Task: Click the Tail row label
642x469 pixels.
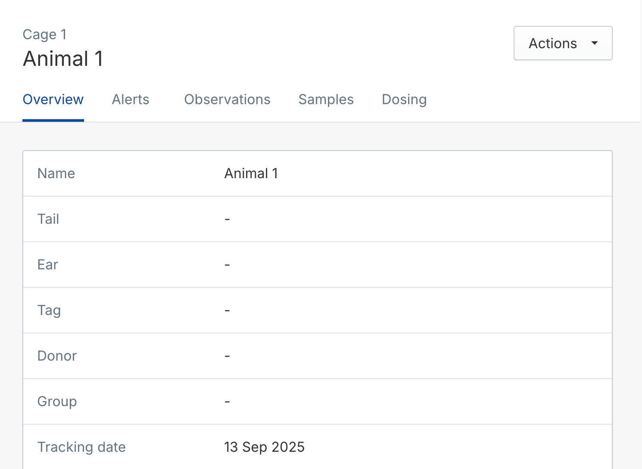Action: click(48, 219)
